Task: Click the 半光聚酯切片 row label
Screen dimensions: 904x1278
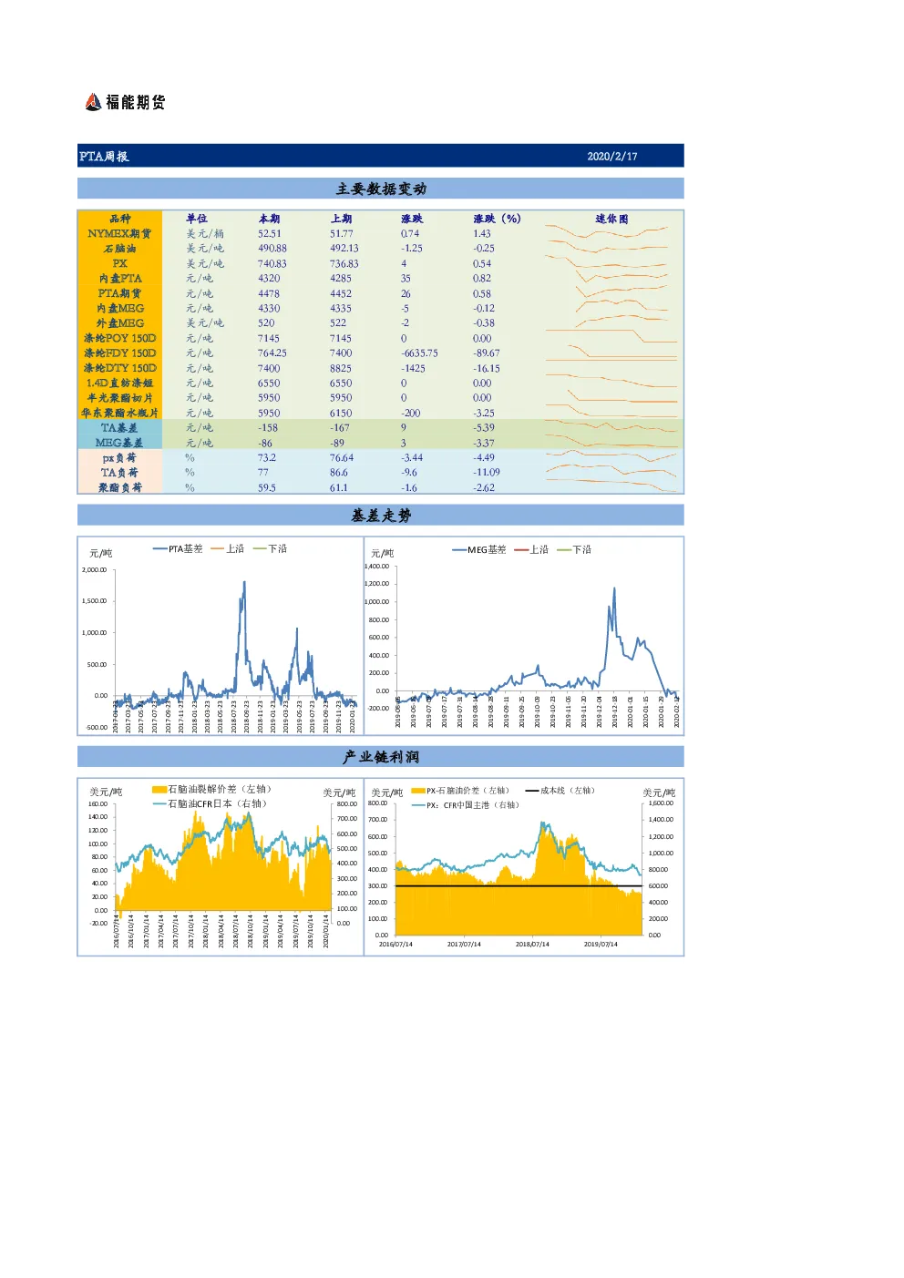Action: point(120,398)
